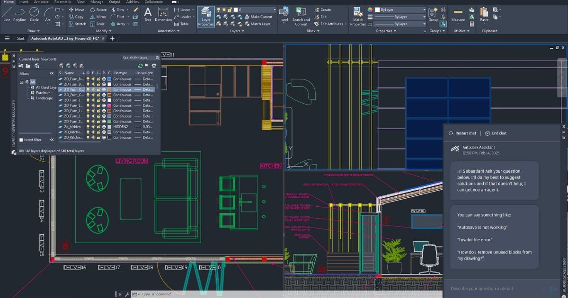
Task: Choose the Stretch tool
Action: 77,24
